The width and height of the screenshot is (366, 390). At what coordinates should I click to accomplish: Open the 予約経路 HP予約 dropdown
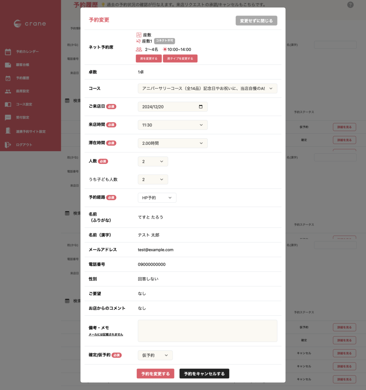(x=157, y=198)
